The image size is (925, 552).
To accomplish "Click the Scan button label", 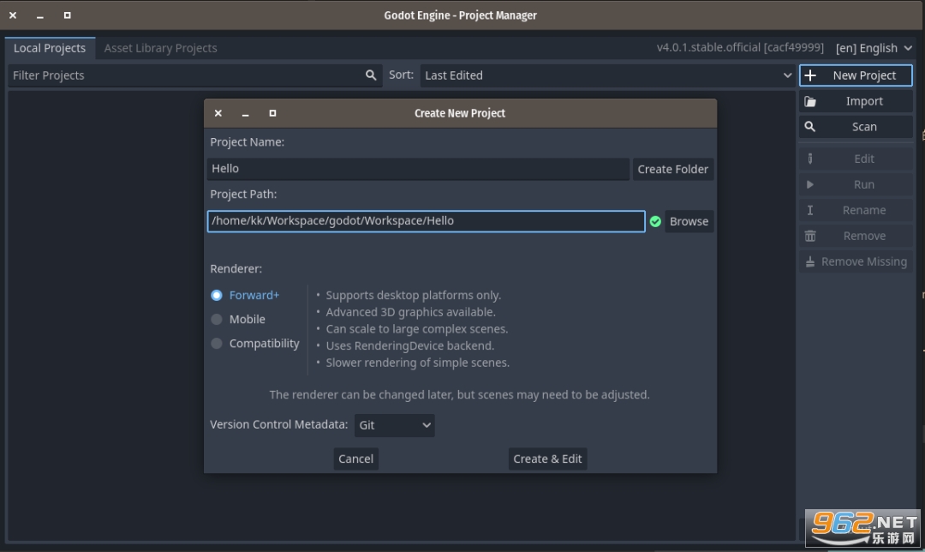I will coord(864,127).
